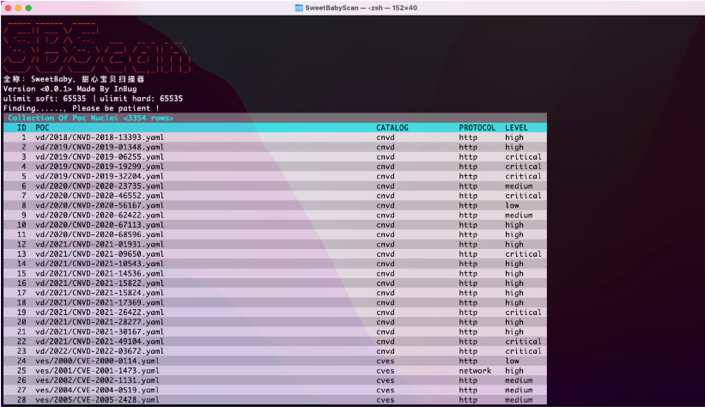Select row CNVD-2020-23735.yaml

tap(275, 185)
